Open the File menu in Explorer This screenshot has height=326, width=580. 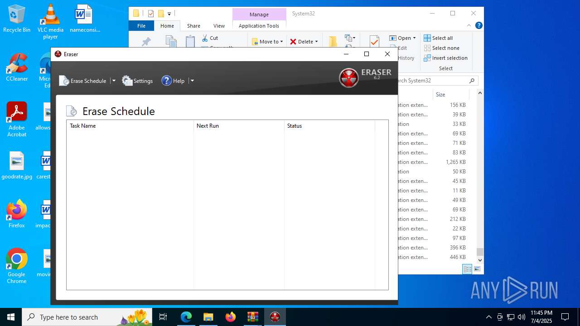tap(141, 26)
